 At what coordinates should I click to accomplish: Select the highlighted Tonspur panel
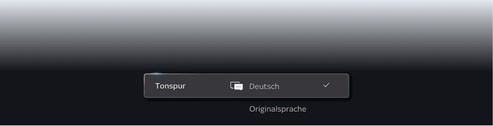click(246, 86)
